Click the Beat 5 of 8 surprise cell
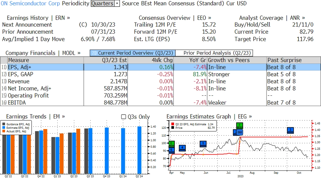Viewport: 321px width, 179px height. (282, 74)
